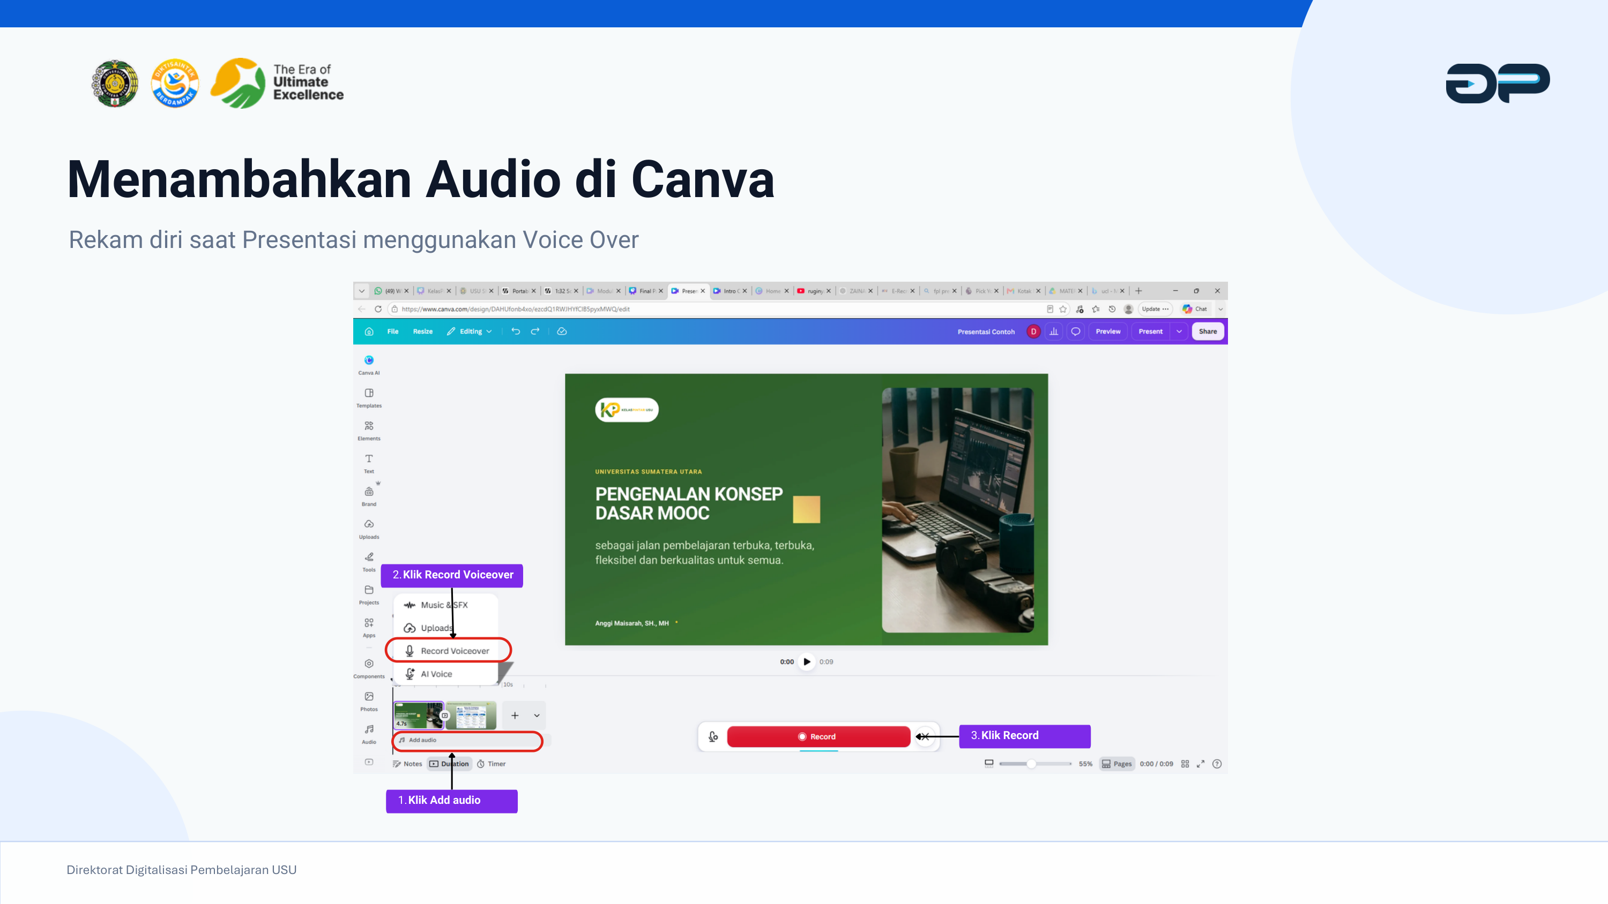This screenshot has width=1608, height=904.
Task: Open the analytics bar-chart icon
Action: point(1054,332)
